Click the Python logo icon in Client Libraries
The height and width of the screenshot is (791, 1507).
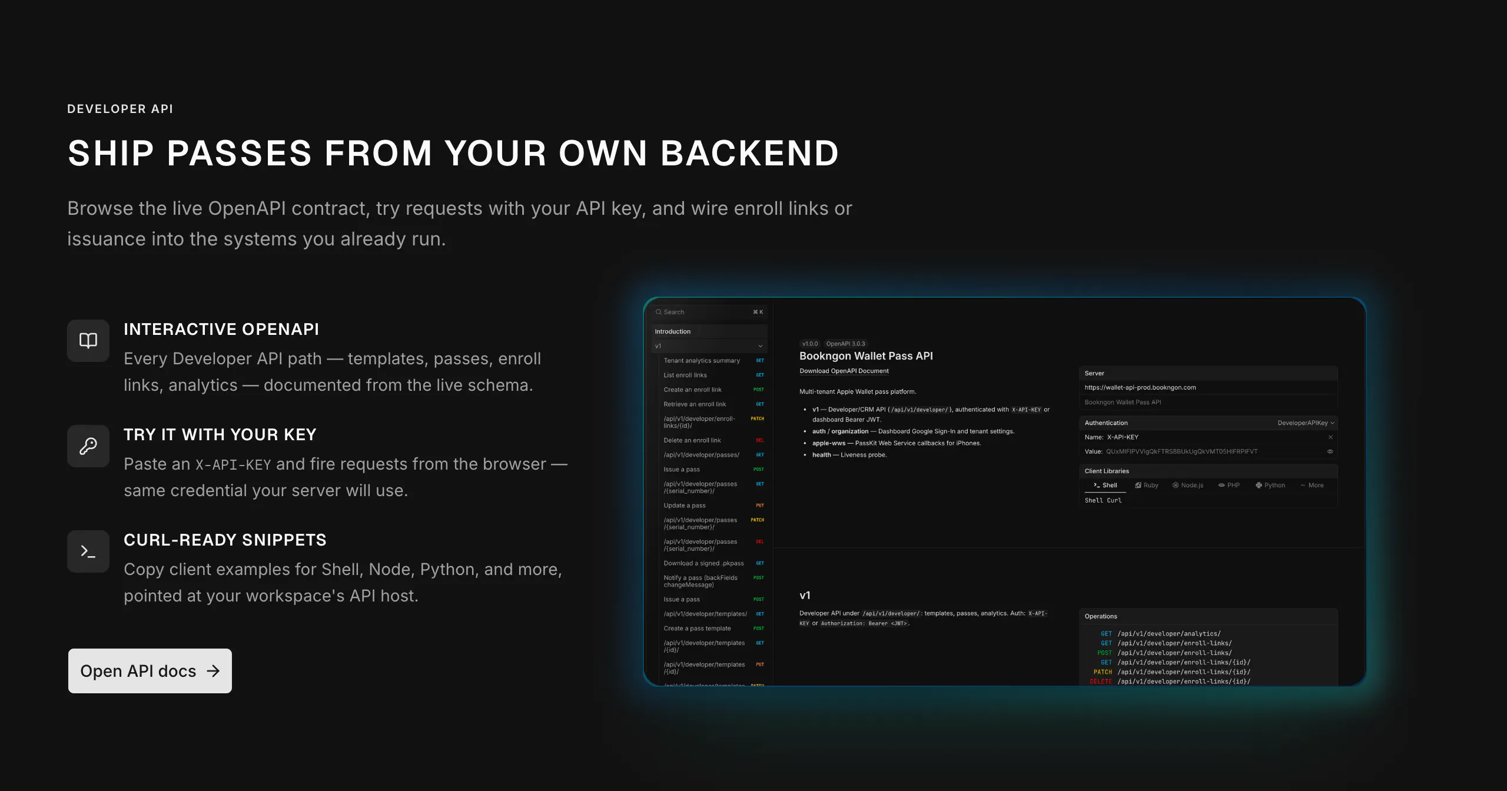[x=1259, y=485]
